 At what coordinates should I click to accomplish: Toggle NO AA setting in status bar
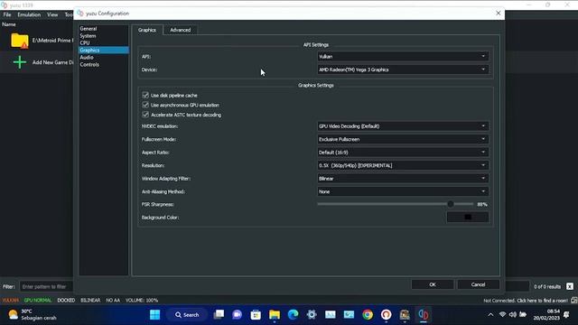pos(113,301)
